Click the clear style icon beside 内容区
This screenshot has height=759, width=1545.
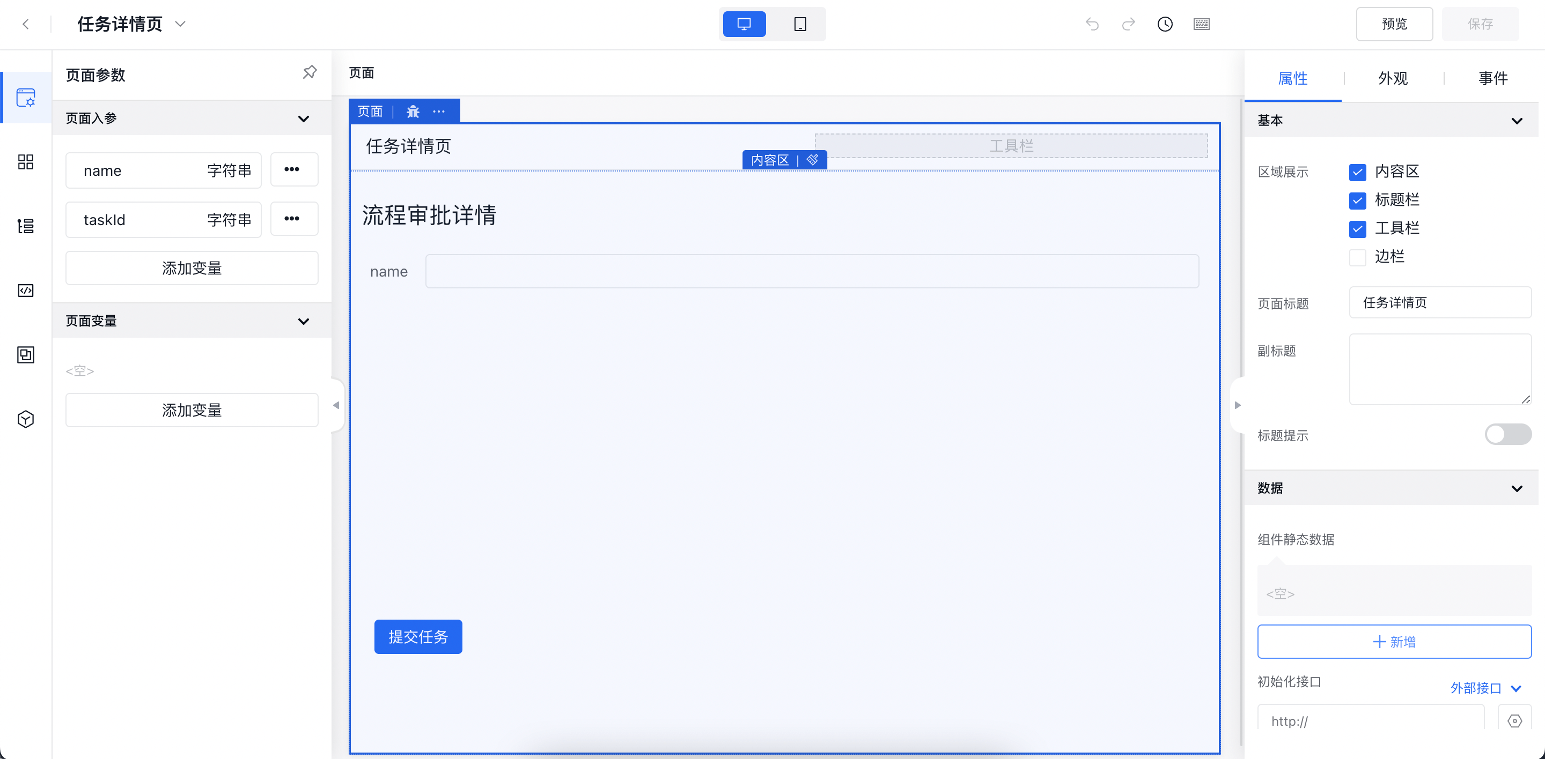[x=812, y=160]
